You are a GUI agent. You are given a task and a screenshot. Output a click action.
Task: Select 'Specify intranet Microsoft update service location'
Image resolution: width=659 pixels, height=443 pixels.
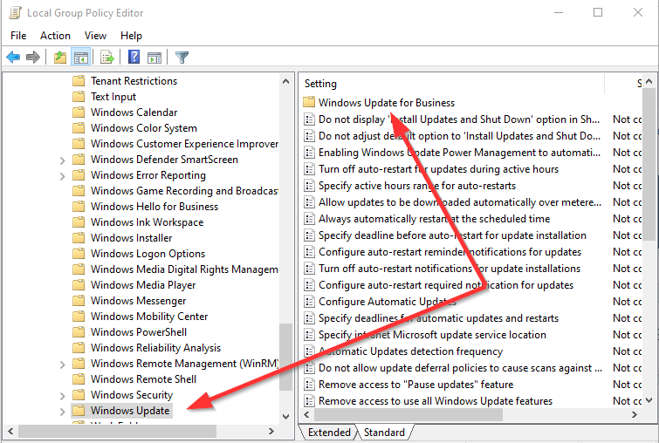pyautogui.click(x=432, y=335)
